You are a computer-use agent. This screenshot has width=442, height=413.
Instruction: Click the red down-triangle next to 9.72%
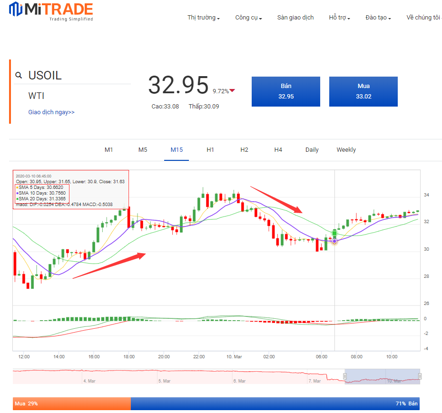[x=232, y=91]
